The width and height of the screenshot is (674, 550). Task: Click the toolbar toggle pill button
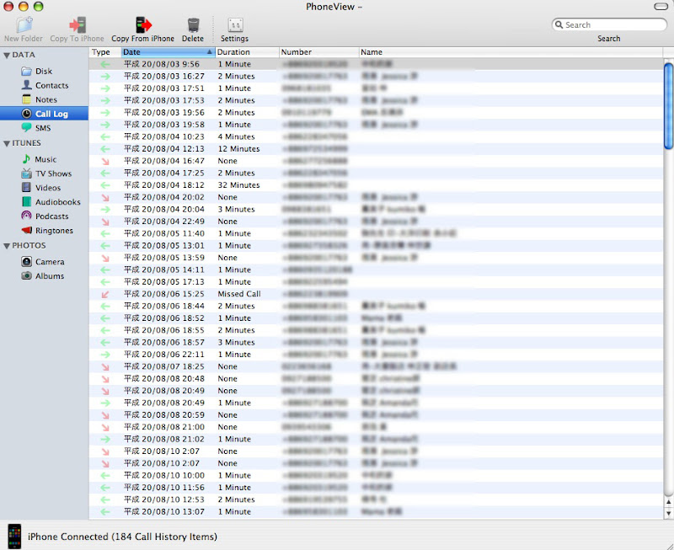(x=661, y=7)
